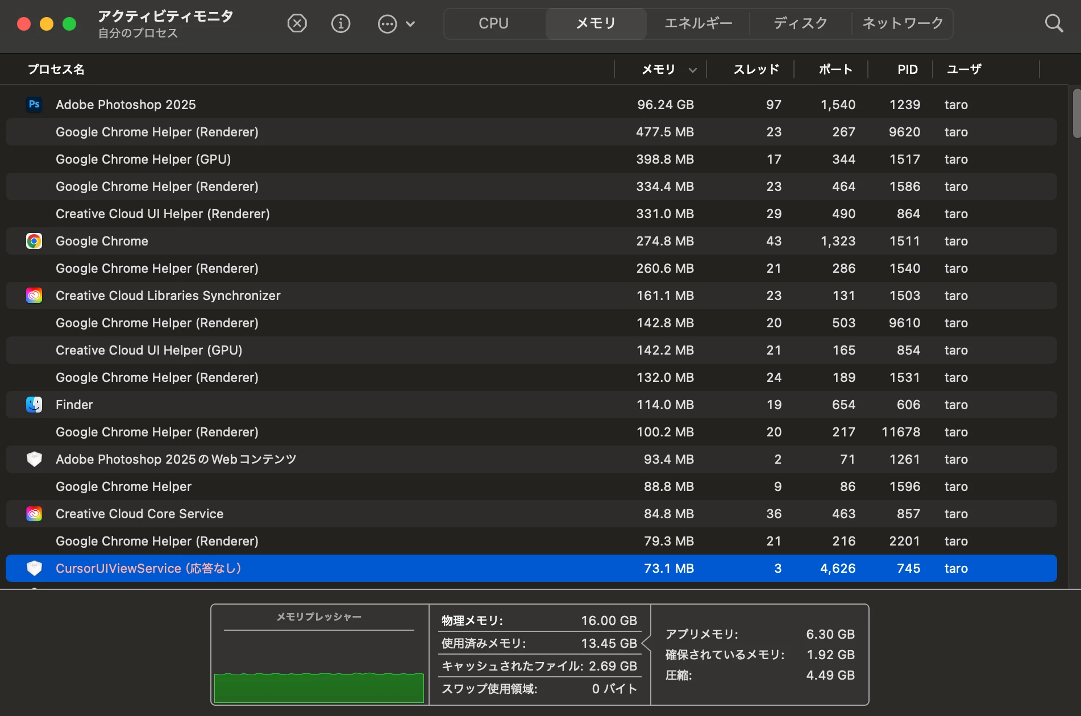Sort by PID column header

point(908,69)
